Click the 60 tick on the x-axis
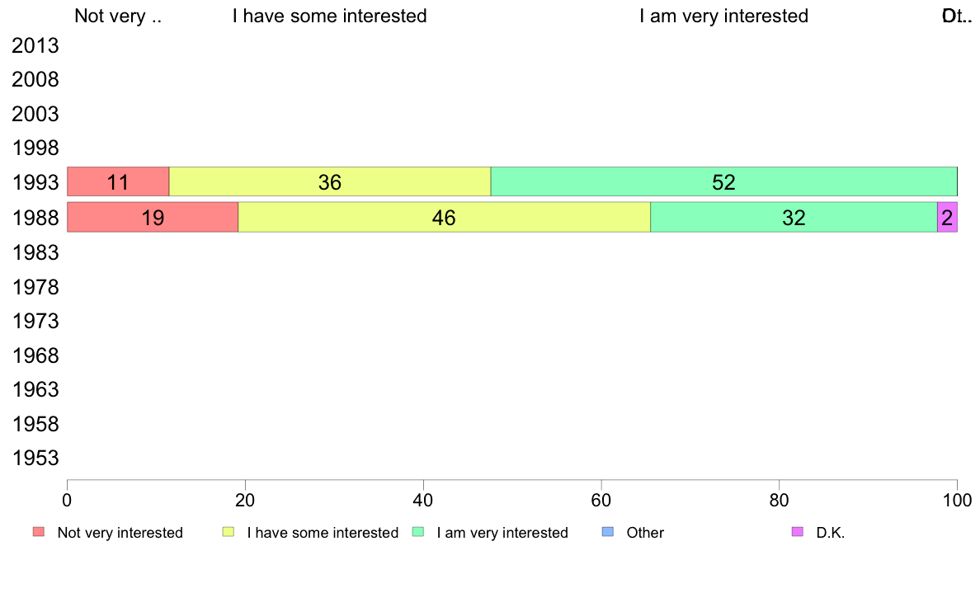Screen dimensions: 980x607 [601, 500]
